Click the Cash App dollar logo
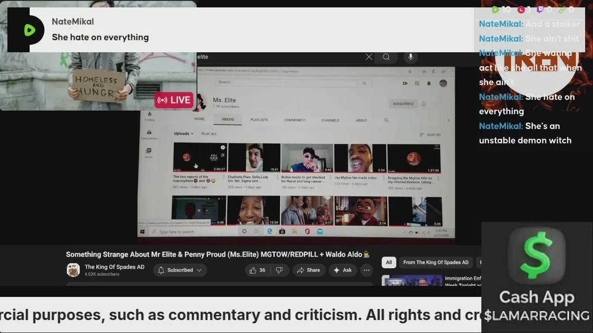 pyautogui.click(x=537, y=255)
